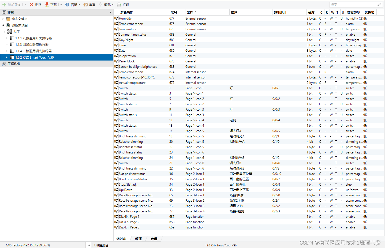
Task: Sort by the 群组地址 column header
Action: pos(280,12)
